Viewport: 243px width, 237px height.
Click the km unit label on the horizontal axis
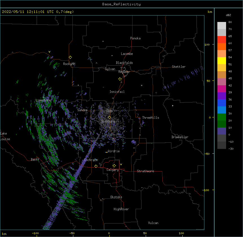tap(4, 234)
